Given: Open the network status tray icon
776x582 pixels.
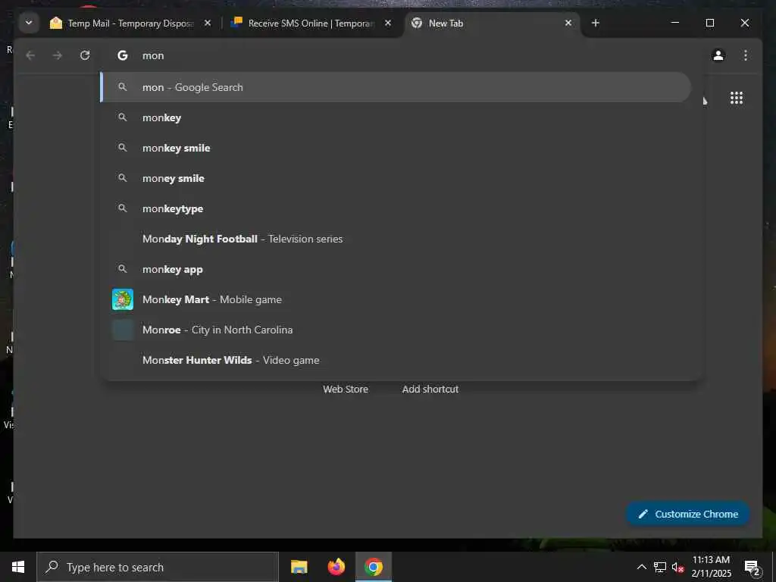Looking at the screenshot, I should coord(660,567).
